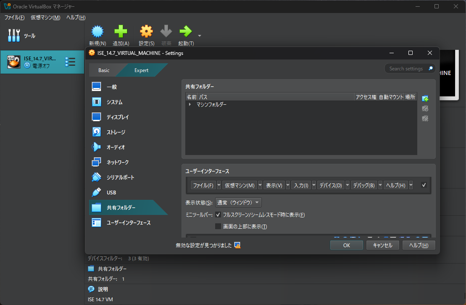Image resolution: width=466 pixels, height=305 pixels.
Task: Toggle the ファイル(F) menu-bar editor button
Action: (203, 185)
